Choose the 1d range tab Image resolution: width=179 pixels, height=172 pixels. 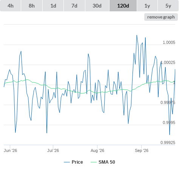click(x=53, y=6)
